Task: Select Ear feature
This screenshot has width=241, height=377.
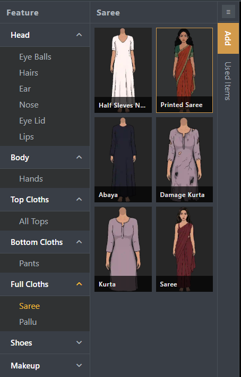Action: (x=25, y=89)
